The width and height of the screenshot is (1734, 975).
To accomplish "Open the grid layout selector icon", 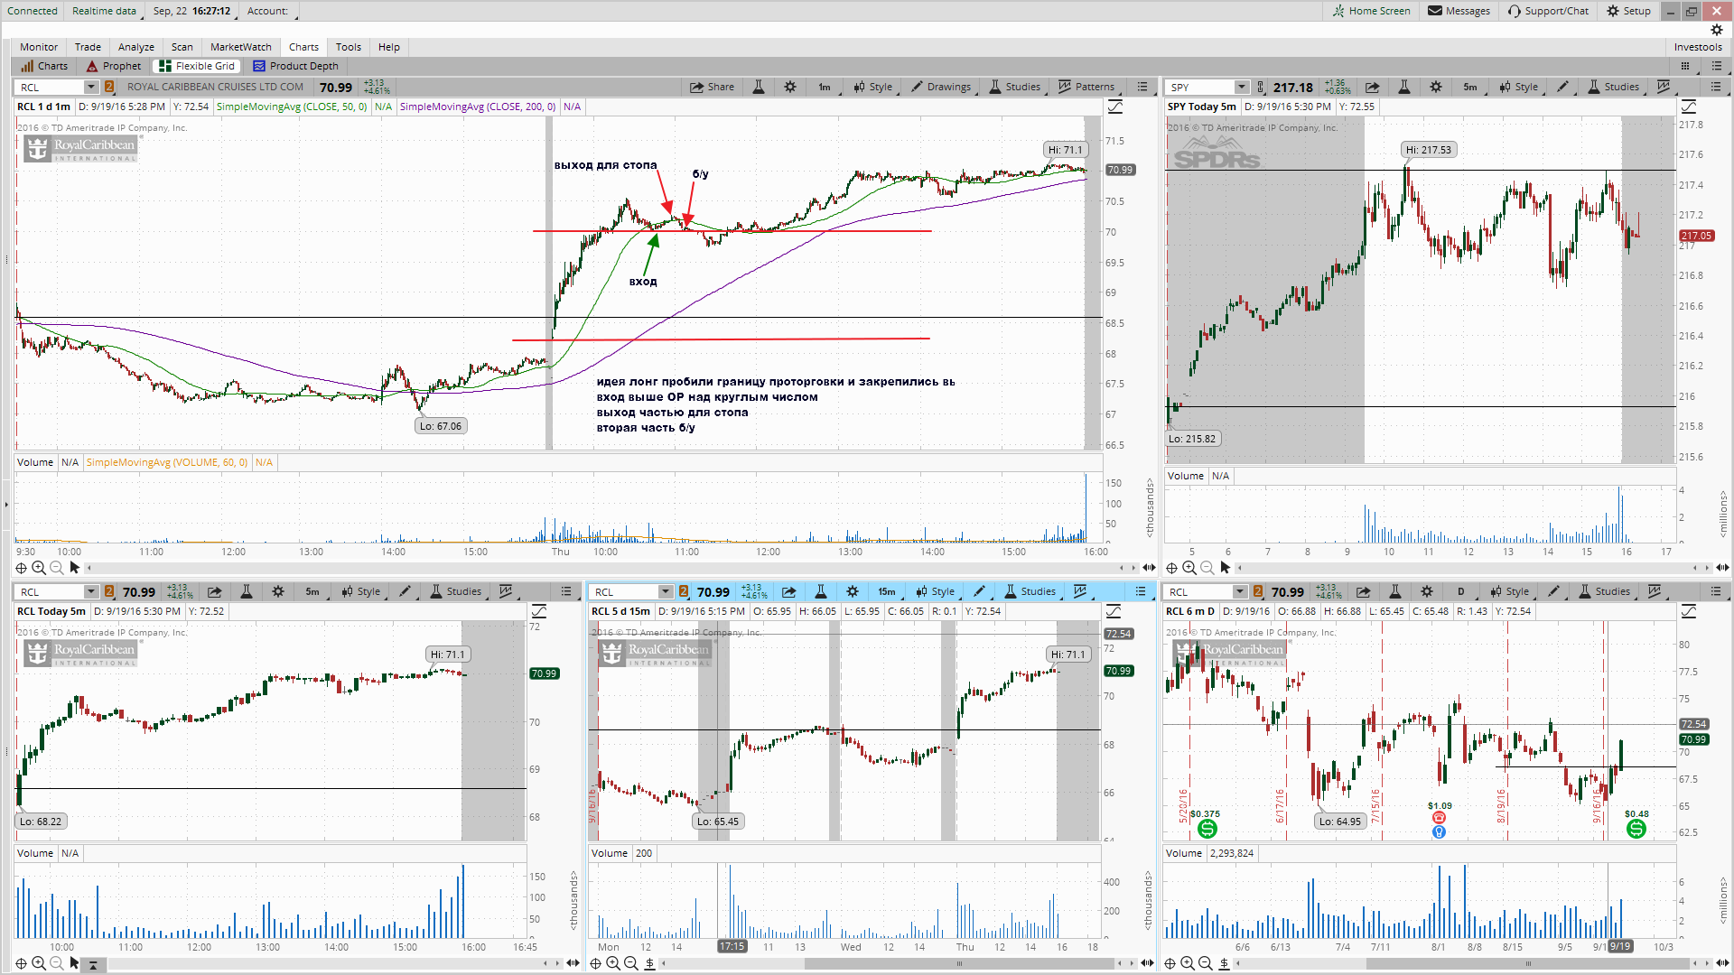I will click(x=1685, y=66).
